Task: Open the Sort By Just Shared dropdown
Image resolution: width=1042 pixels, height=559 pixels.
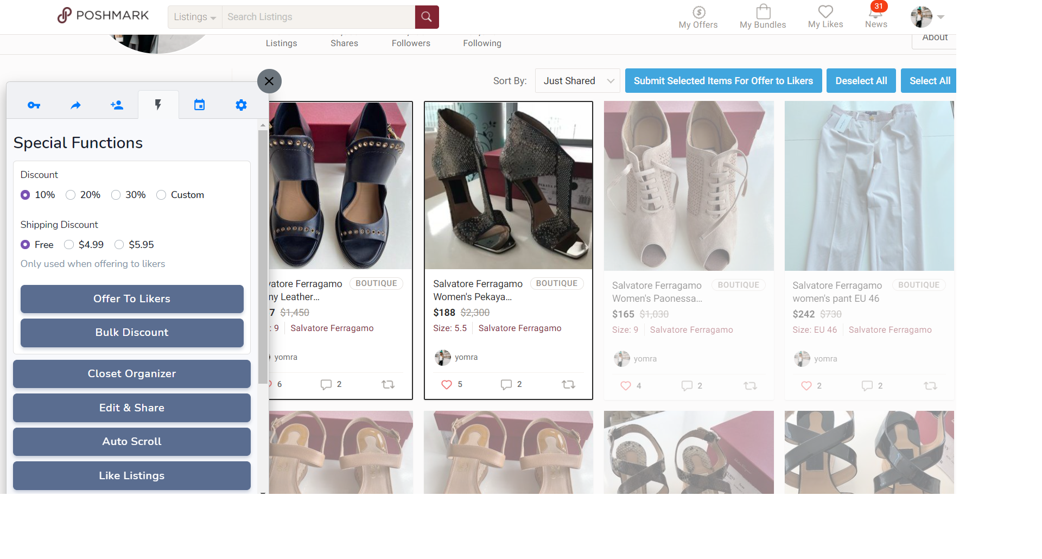Action: tap(577, 81)
